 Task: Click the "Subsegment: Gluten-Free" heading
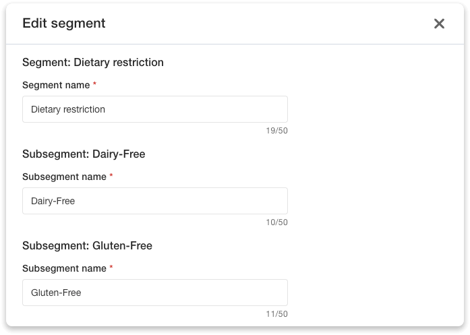click(87, 246)
